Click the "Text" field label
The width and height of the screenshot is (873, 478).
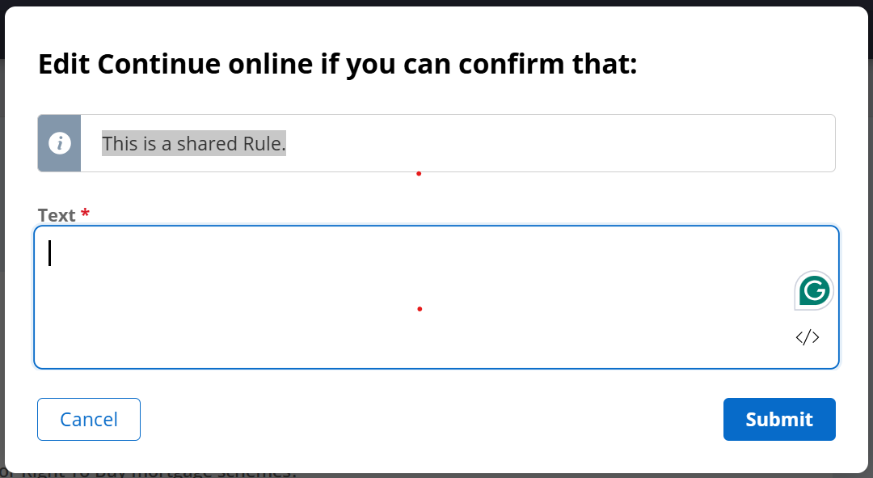[x=56, y=215]
